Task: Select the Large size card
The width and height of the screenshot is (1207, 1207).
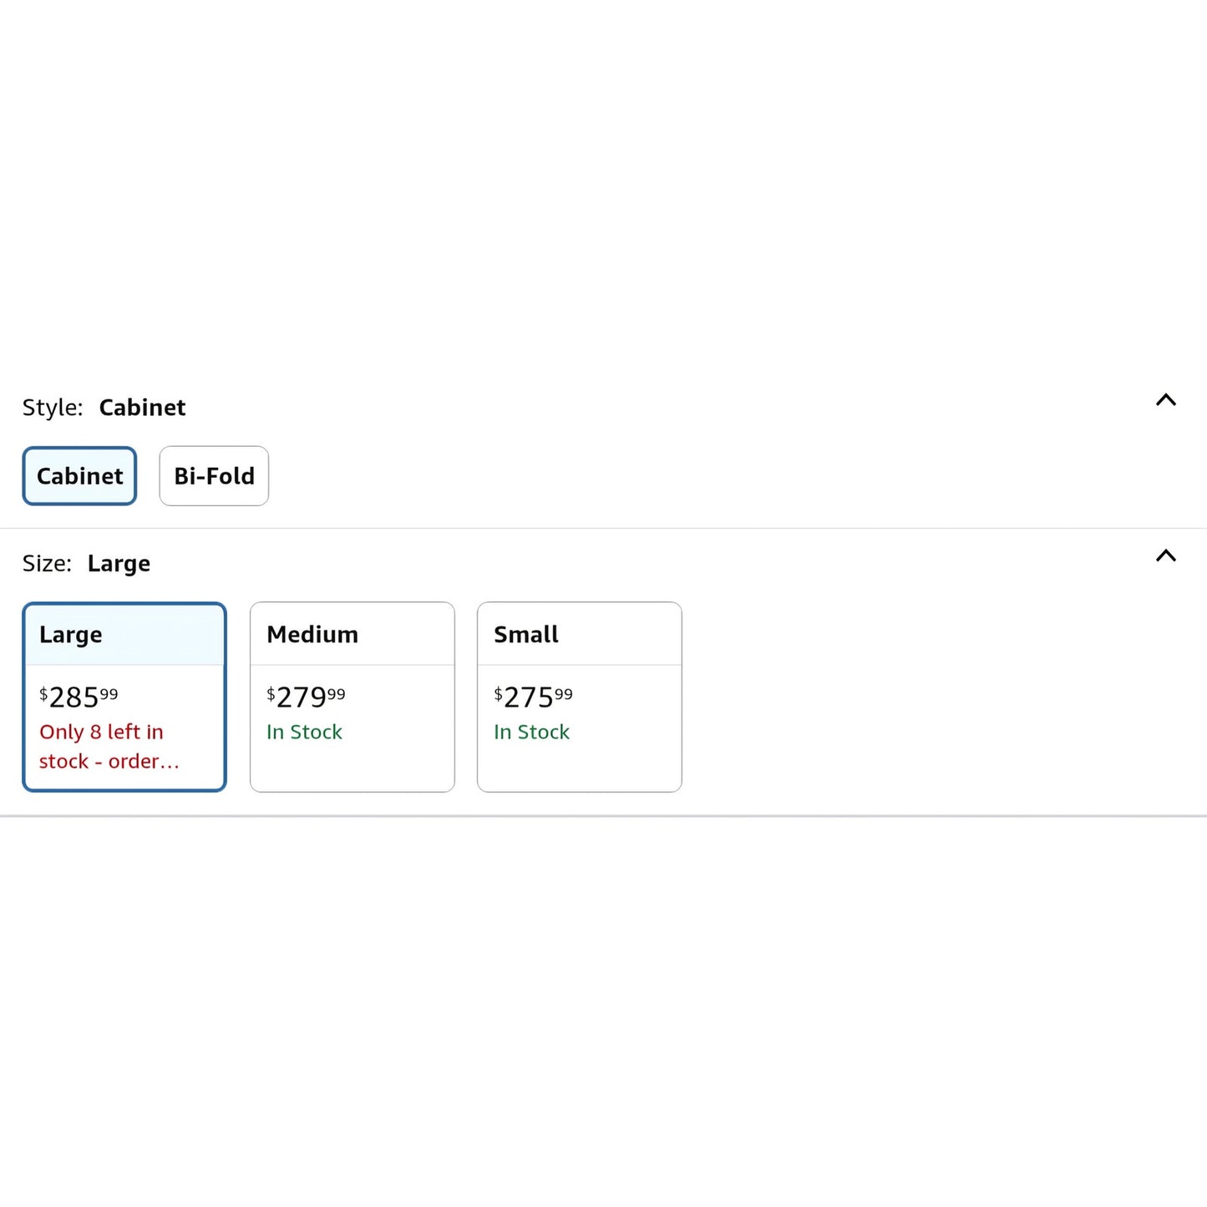Action: (x=124, y=697)
